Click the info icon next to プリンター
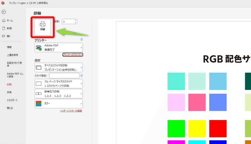This screenshot has height=144, width=251. tap(82, 39)
